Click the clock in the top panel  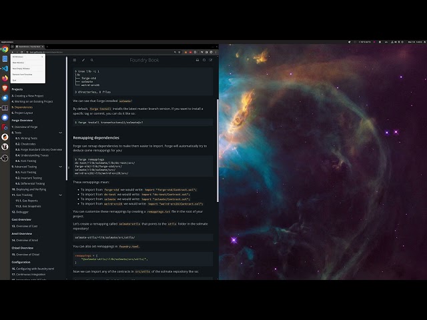pyautogui.click(x=415, y=42)
